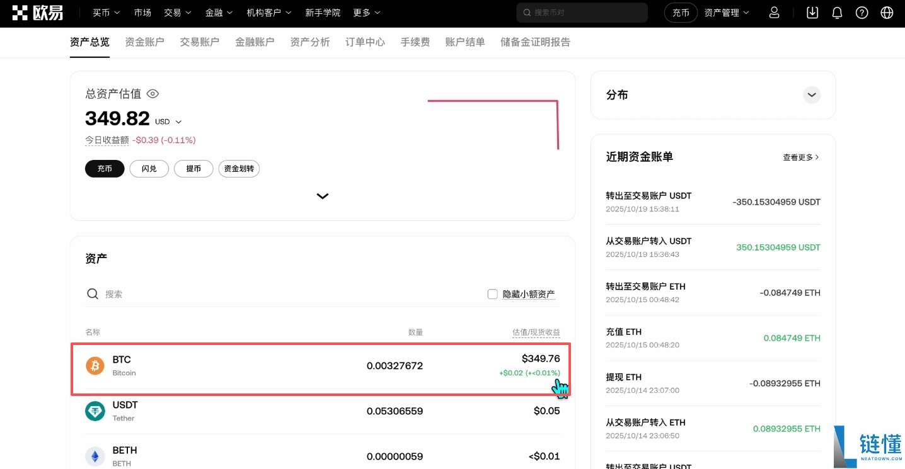Click the 资金划转 button
This screenshot has height=469, width=905.
coord(239,169)
